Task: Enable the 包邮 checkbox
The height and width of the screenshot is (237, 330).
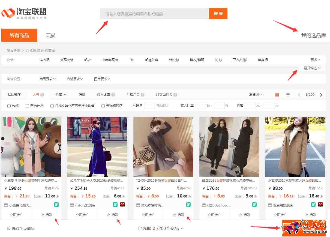Action: click(9, 106)
